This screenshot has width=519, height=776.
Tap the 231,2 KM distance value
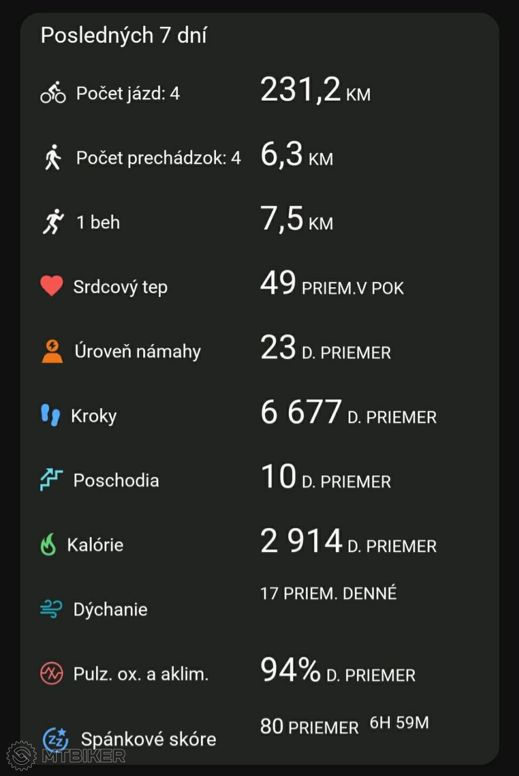(x=315, y=90)
